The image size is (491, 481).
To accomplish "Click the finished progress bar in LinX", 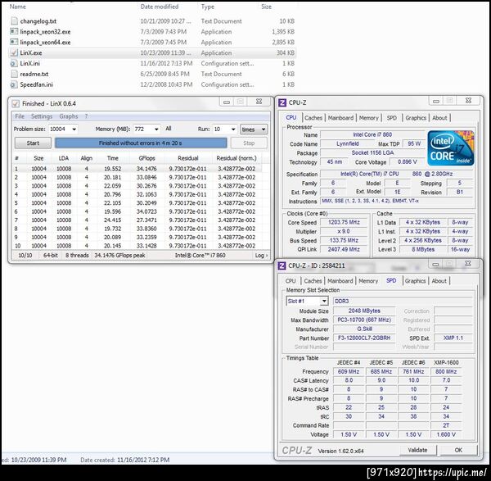I will click(x=141, y=143).
